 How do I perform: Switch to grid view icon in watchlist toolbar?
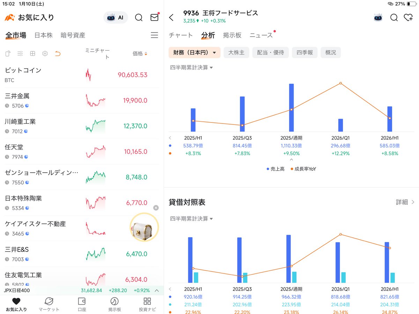(32, 53)
